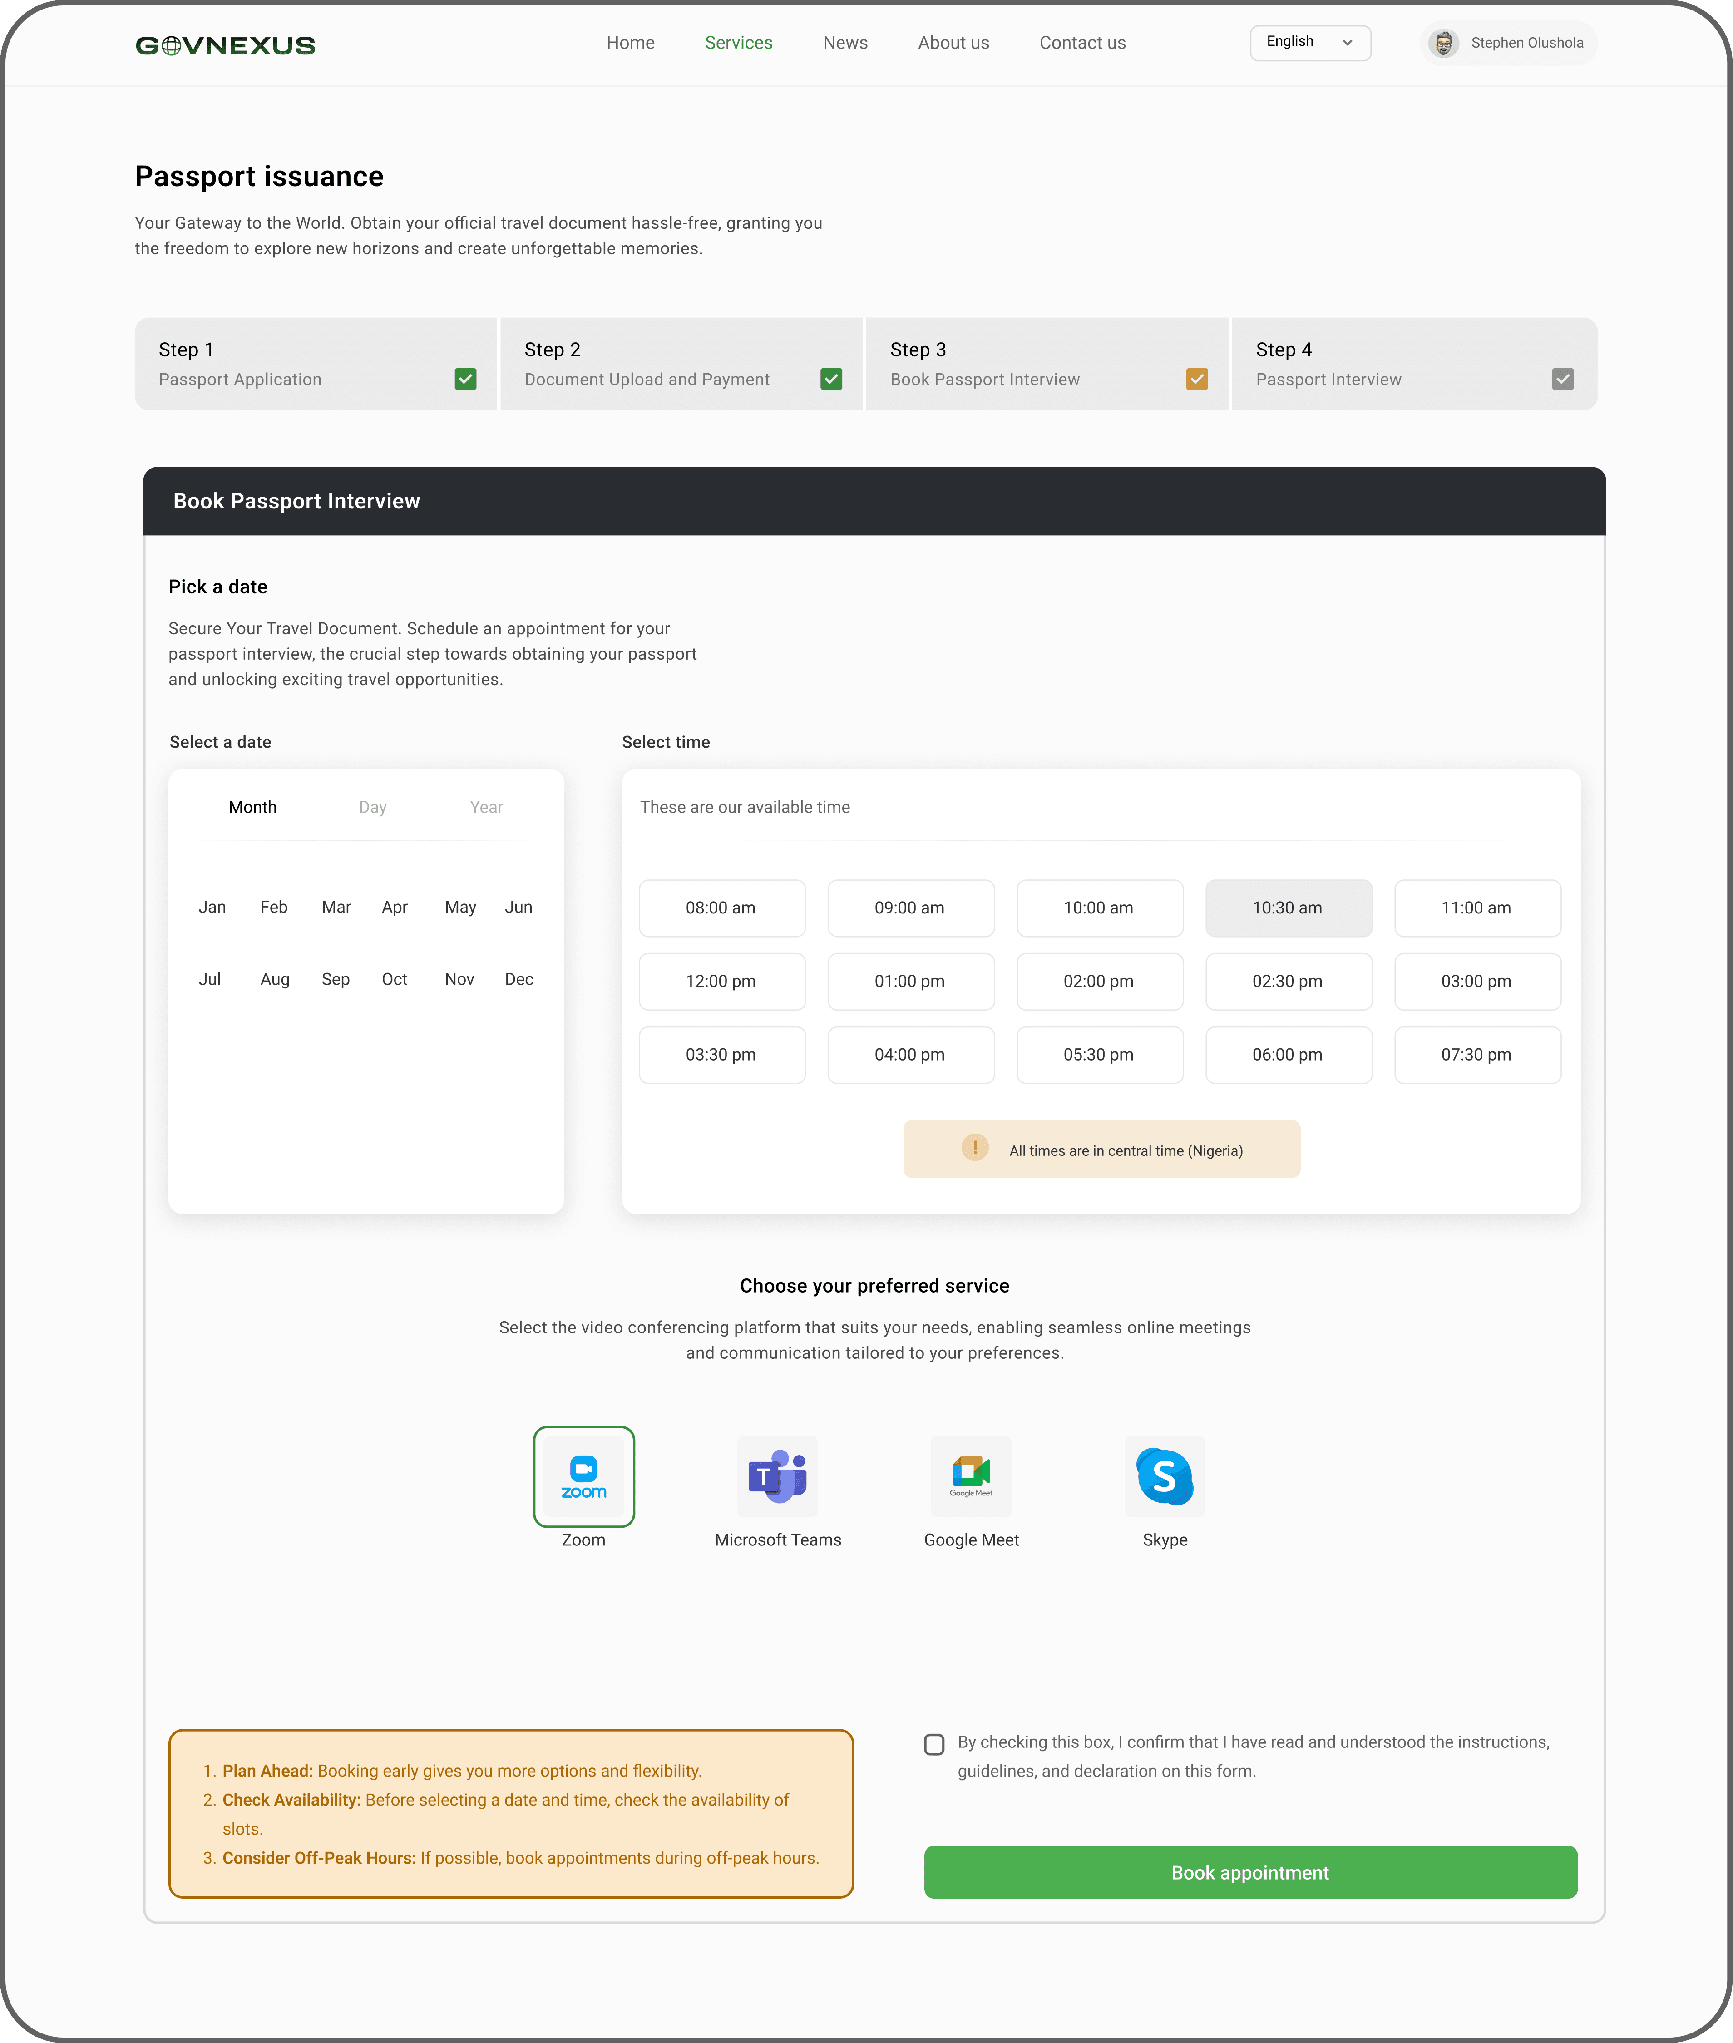Select the Skype service icon
This screenshot has height=2043, width=1733.
[1164, 1476]
